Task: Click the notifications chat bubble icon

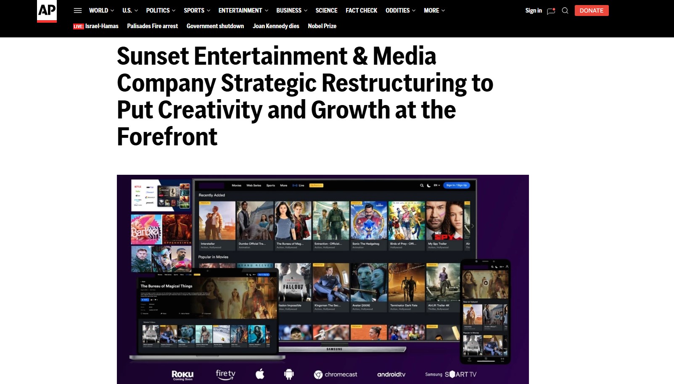Action: pyautogui.click(x=551, y=11)
